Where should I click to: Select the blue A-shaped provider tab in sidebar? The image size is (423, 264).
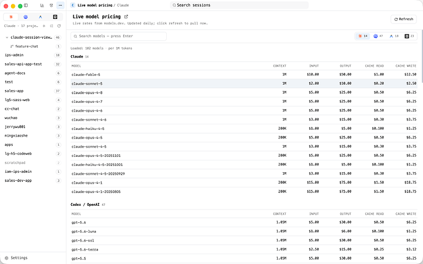pyautogui.click(x=40, y=17)
